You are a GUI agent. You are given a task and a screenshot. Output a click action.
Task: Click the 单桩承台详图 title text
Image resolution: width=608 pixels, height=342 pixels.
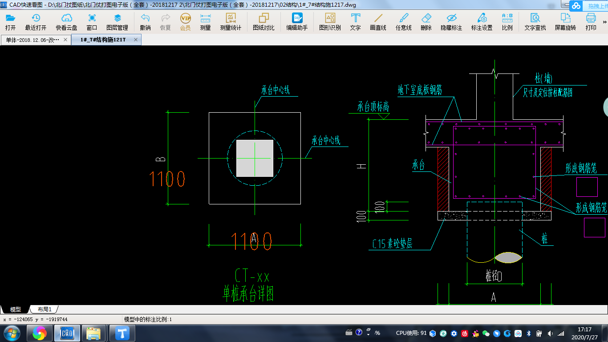click(x=248, y=294)
